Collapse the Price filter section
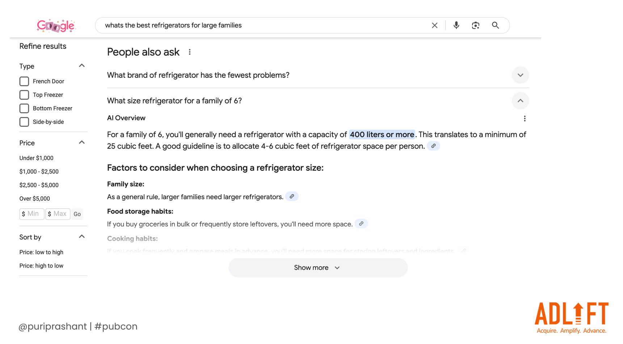 (82, 143)
